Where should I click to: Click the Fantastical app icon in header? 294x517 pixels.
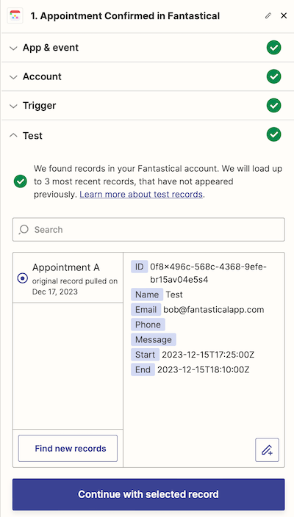(x=15, y=15)
